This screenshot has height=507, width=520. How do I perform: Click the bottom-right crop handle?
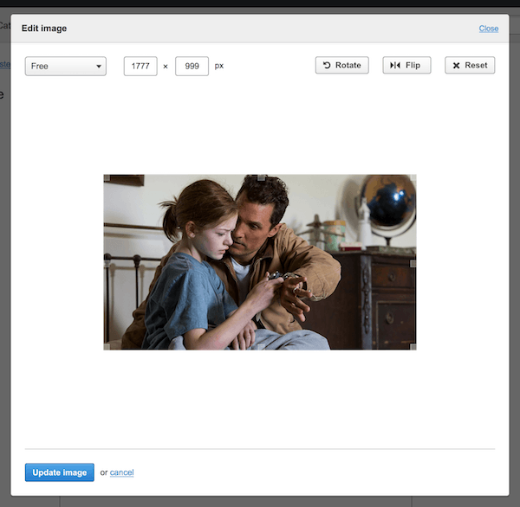coord(413,347)
